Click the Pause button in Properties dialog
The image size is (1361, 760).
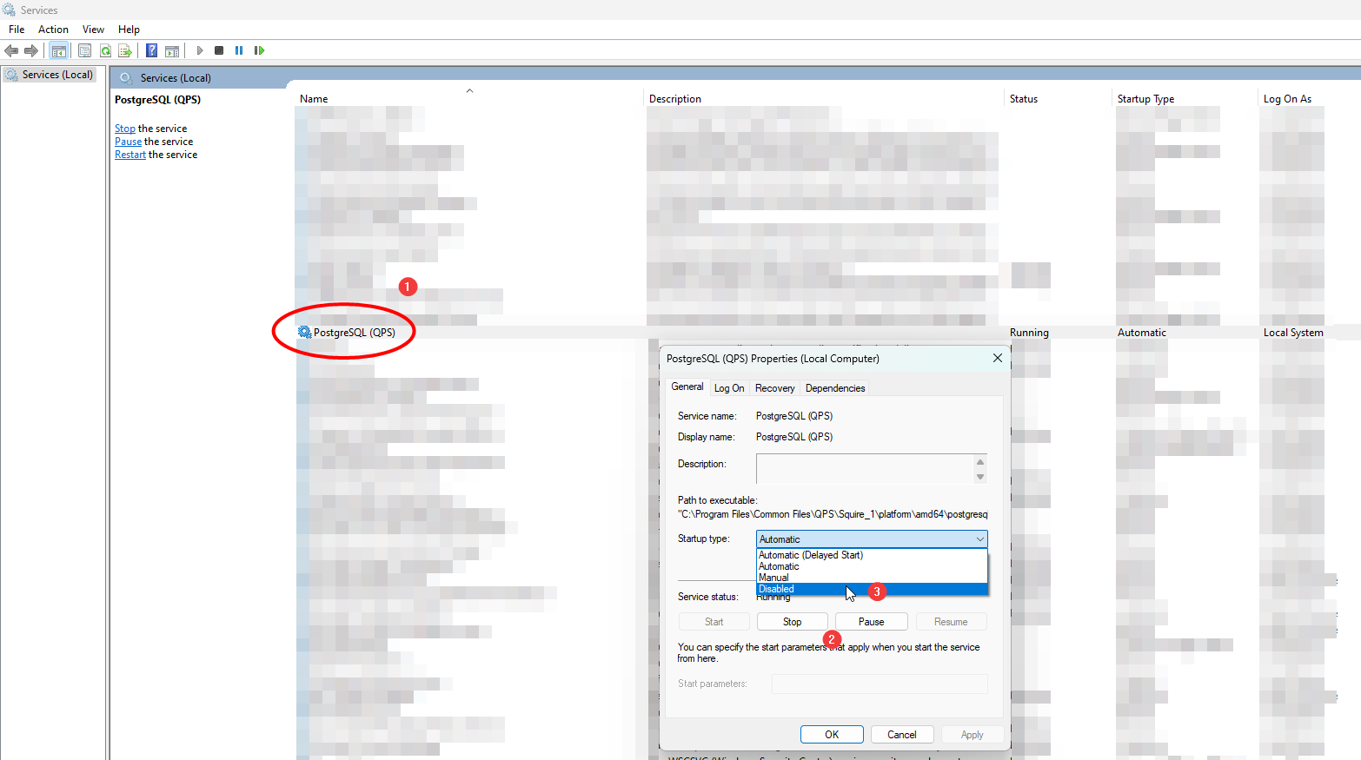872,622
